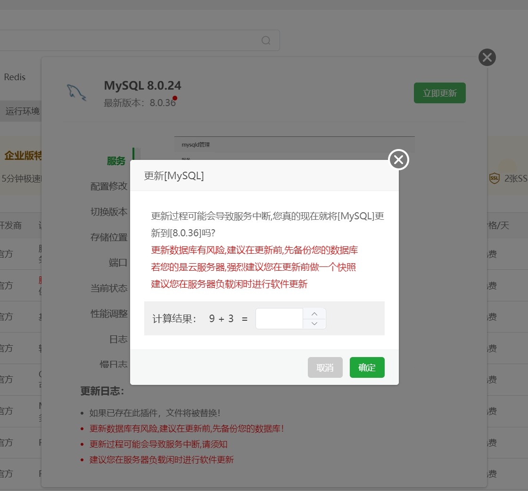Click the search input box in background
Image resolution: width=528 pixels, height=491 pixels.
pyautogui.click(x=140, y=41)
